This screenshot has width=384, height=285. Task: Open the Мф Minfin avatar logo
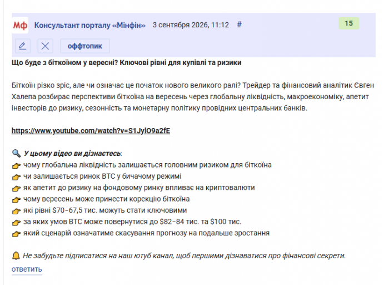(20, 25)
